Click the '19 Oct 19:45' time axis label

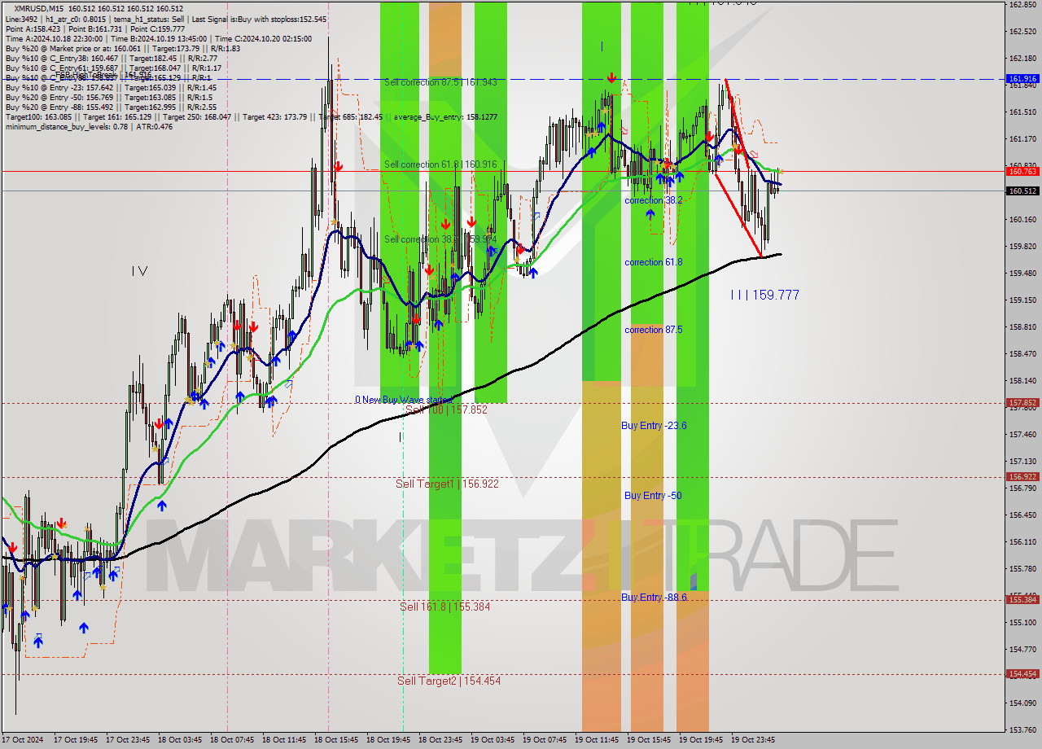[701, 740]
